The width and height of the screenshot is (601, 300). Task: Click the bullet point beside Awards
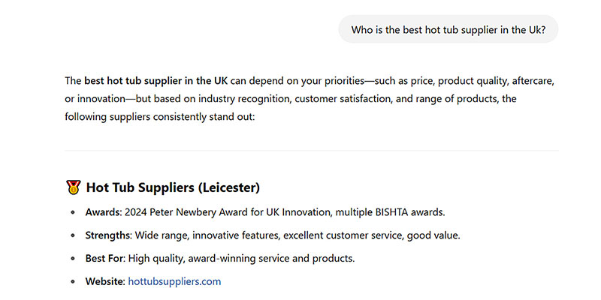click(73, 213)
